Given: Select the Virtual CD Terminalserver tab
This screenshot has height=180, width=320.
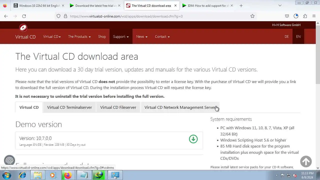Looking at the screenshot, I should [69, 107].
